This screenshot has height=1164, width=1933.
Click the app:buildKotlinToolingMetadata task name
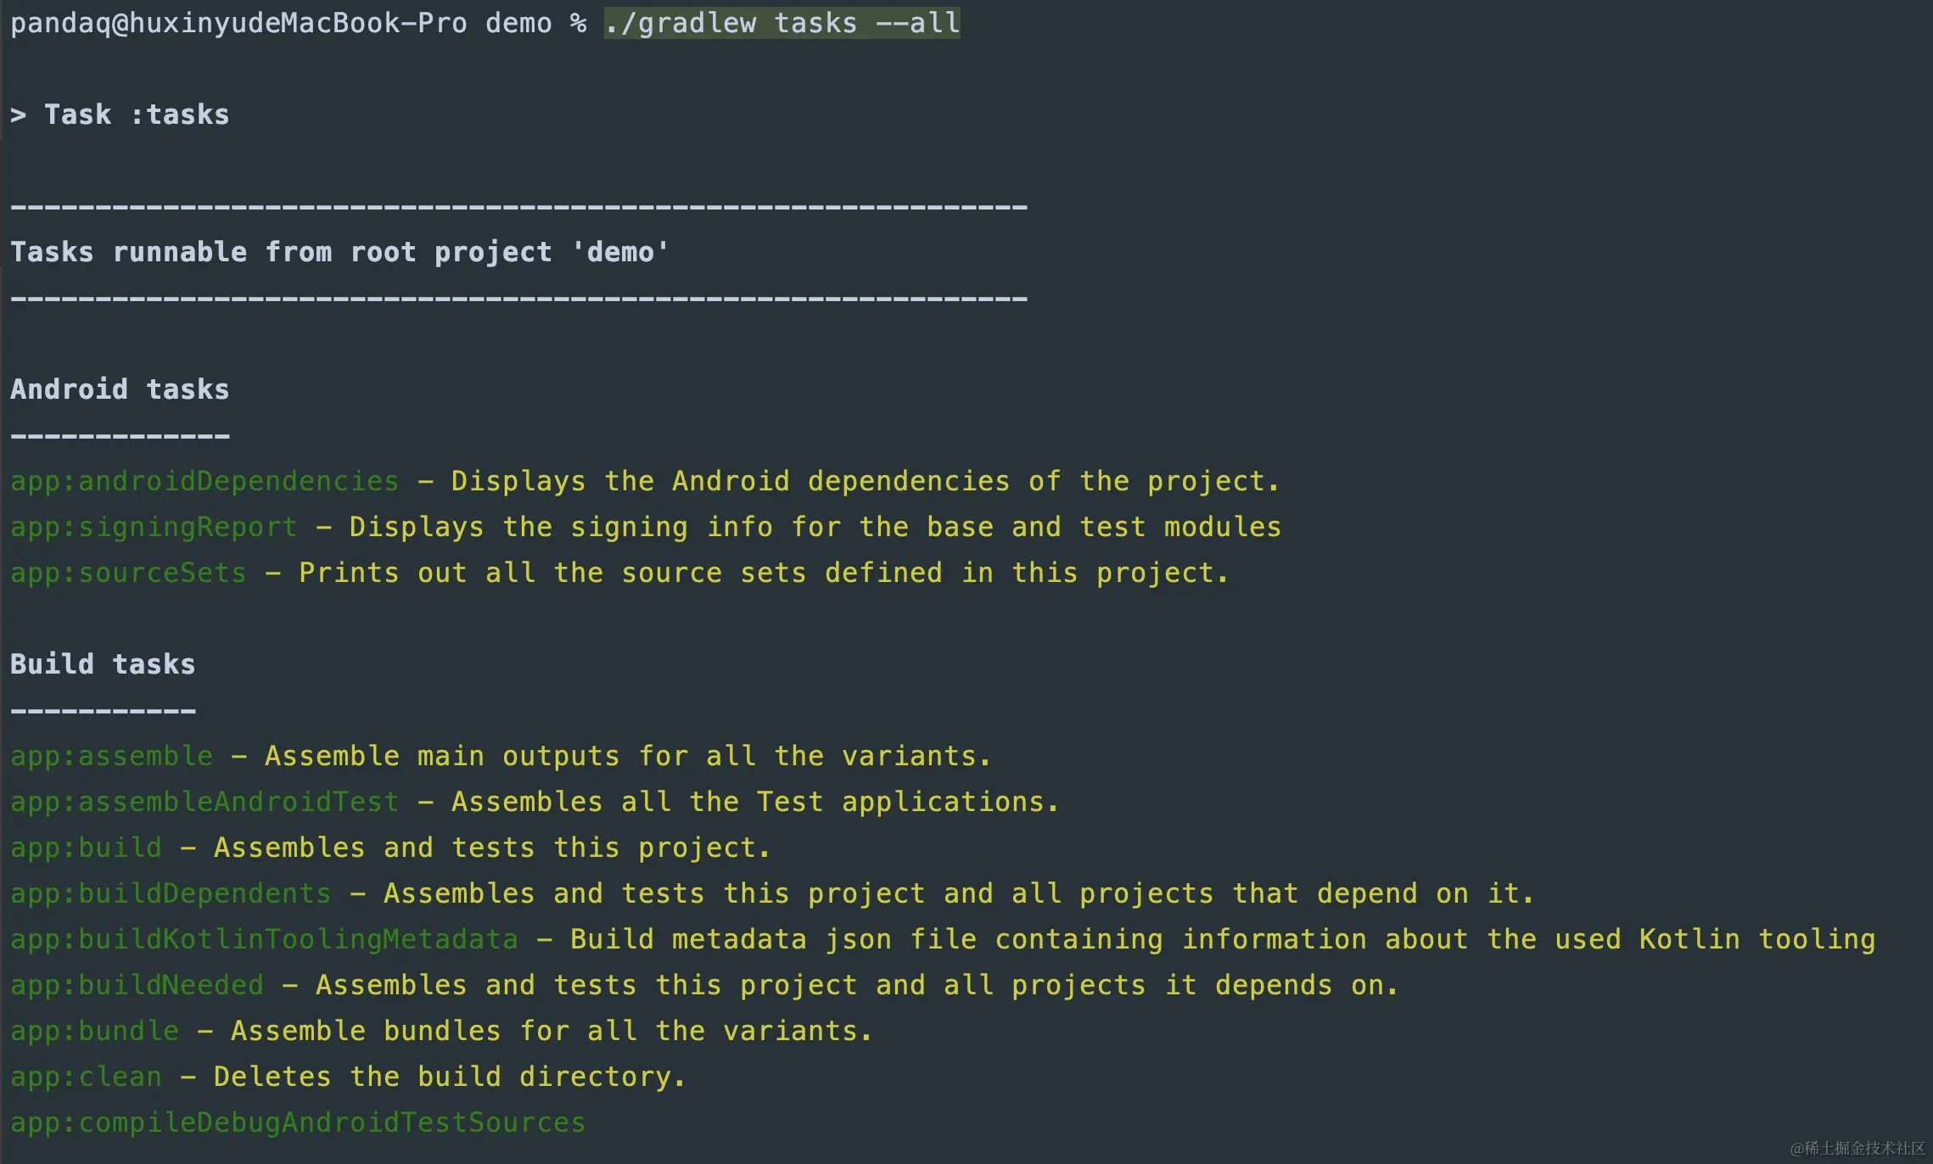tap(264, 939)
